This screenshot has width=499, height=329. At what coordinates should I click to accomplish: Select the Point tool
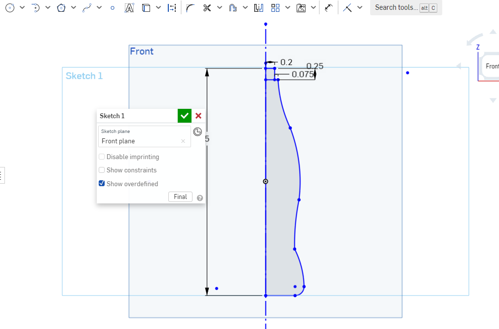112,7
